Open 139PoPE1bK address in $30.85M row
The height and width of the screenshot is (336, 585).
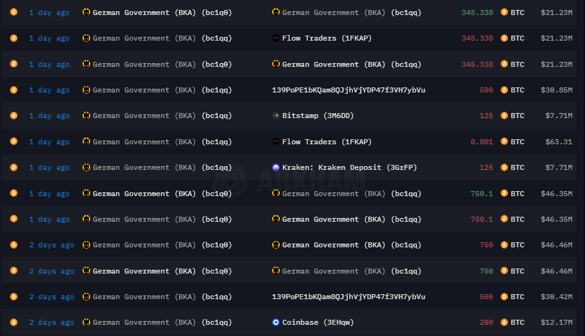[348, 90]
